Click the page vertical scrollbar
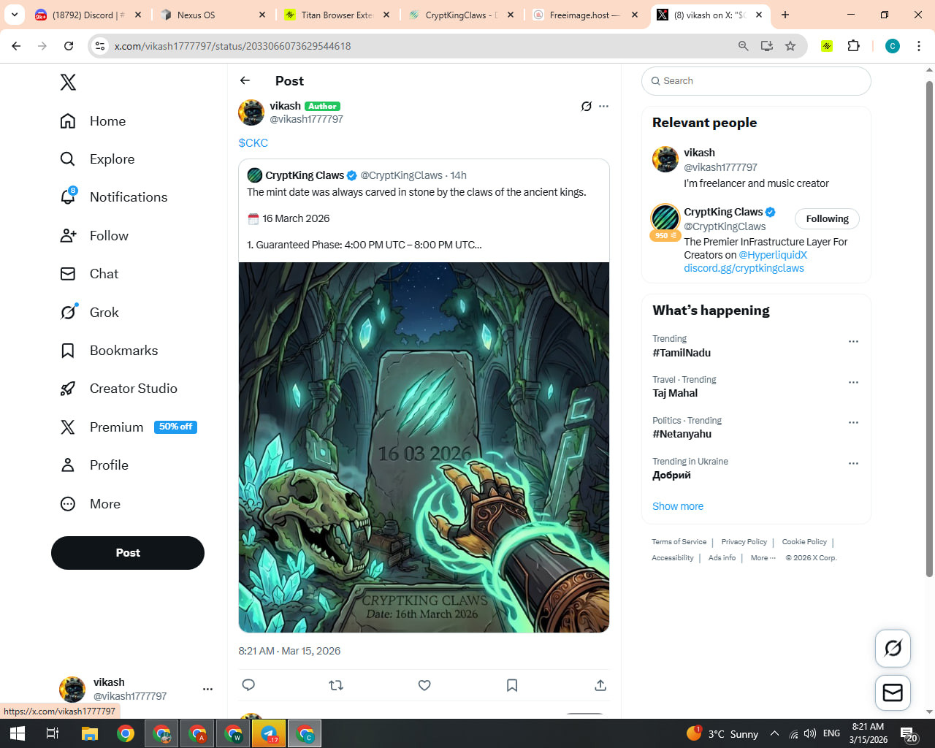Screen dimensions: 935x748 coord(929,329)
